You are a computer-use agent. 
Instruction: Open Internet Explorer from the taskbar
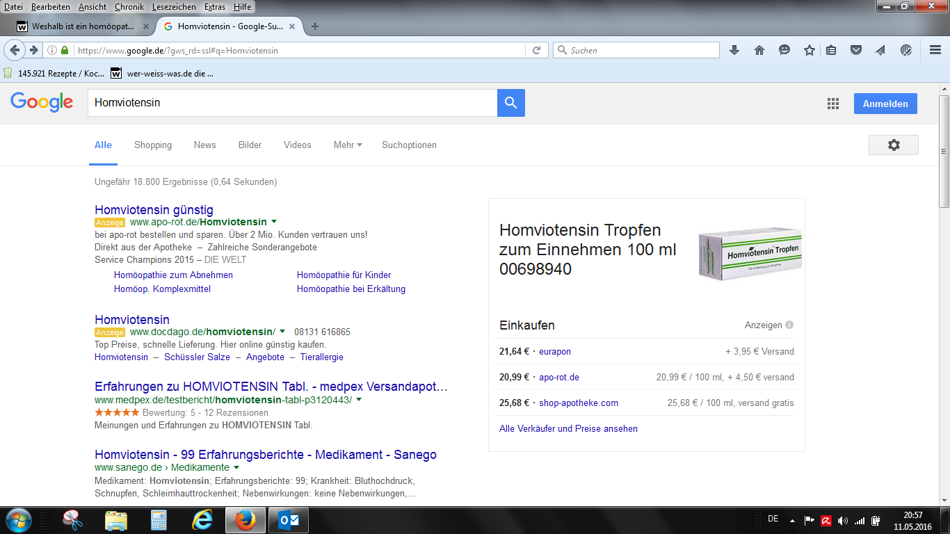(202, 520)
